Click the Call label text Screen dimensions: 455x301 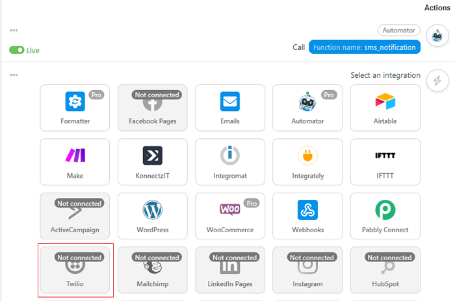(298, 47)
